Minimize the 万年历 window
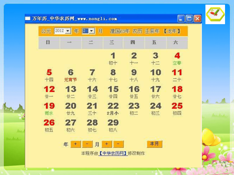The width and height of the screenshot is (234, 175). 181,19
